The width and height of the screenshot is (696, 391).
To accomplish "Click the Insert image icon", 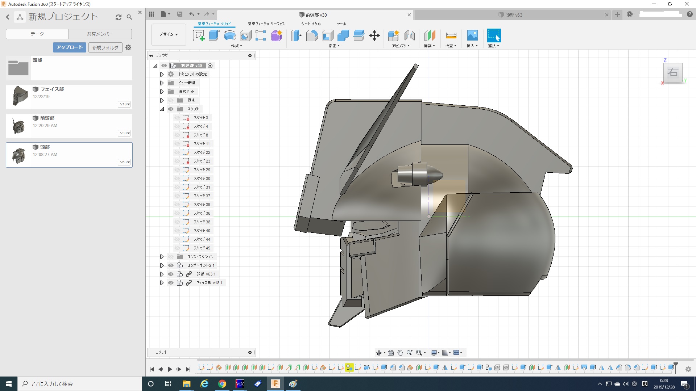I will (472, 35).
